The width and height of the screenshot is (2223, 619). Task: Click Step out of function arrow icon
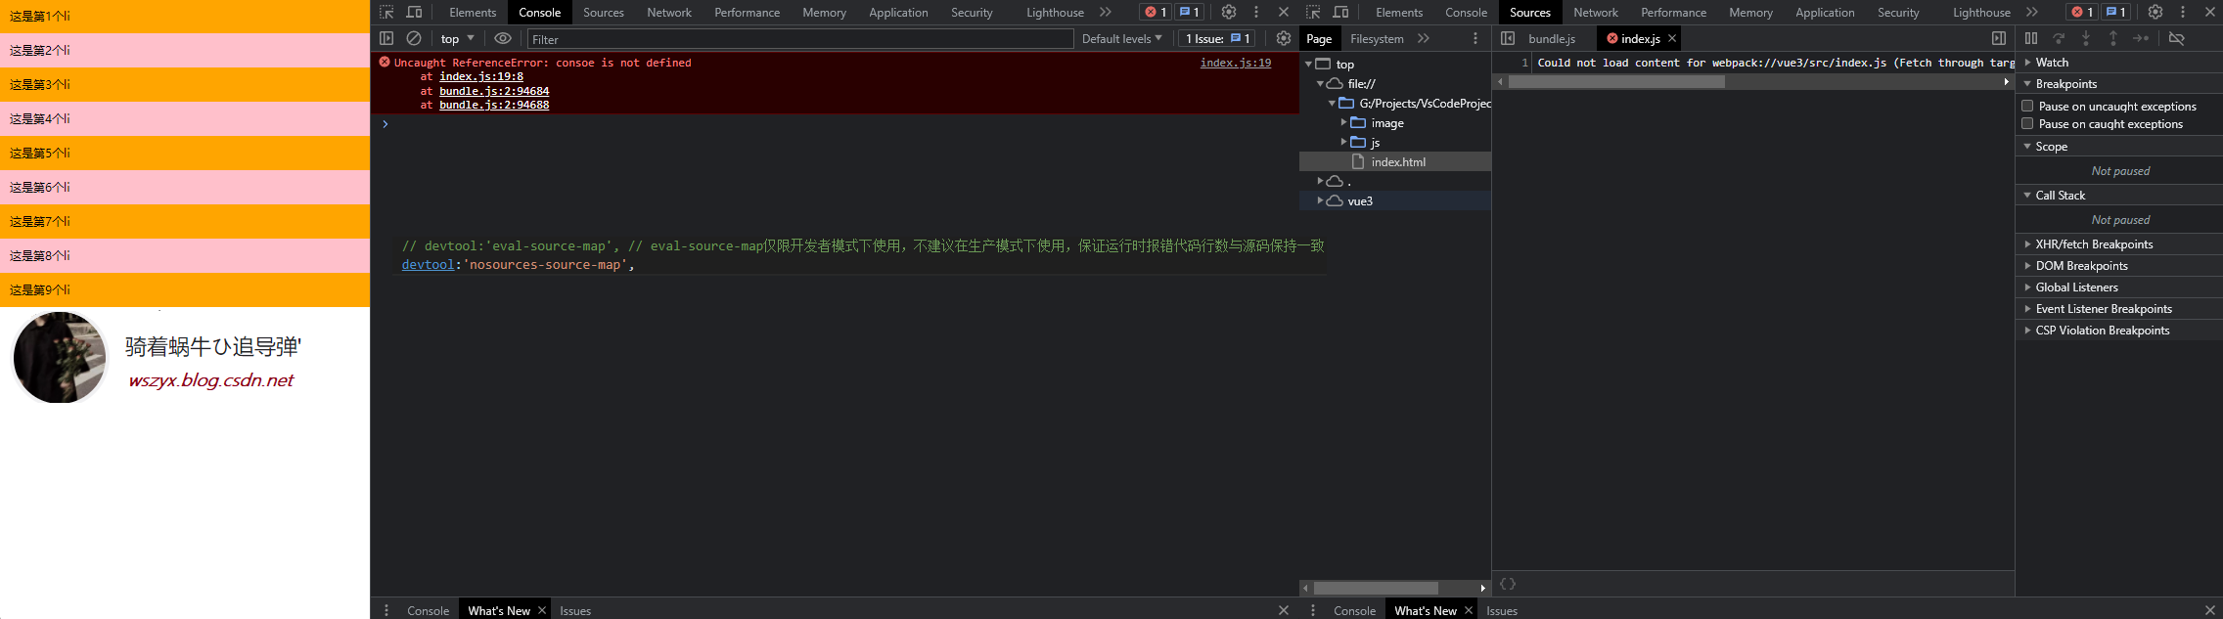[x=2113, y=38]
